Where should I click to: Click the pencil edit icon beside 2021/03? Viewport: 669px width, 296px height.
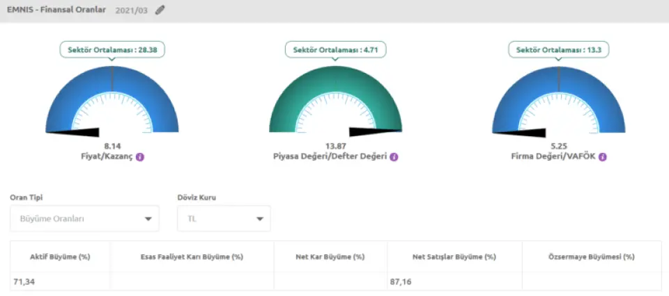click(160, 10)
